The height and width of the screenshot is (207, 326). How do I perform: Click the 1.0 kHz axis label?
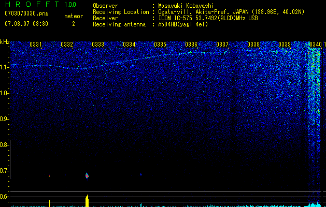pyautogui.click(x=4, y=93)
